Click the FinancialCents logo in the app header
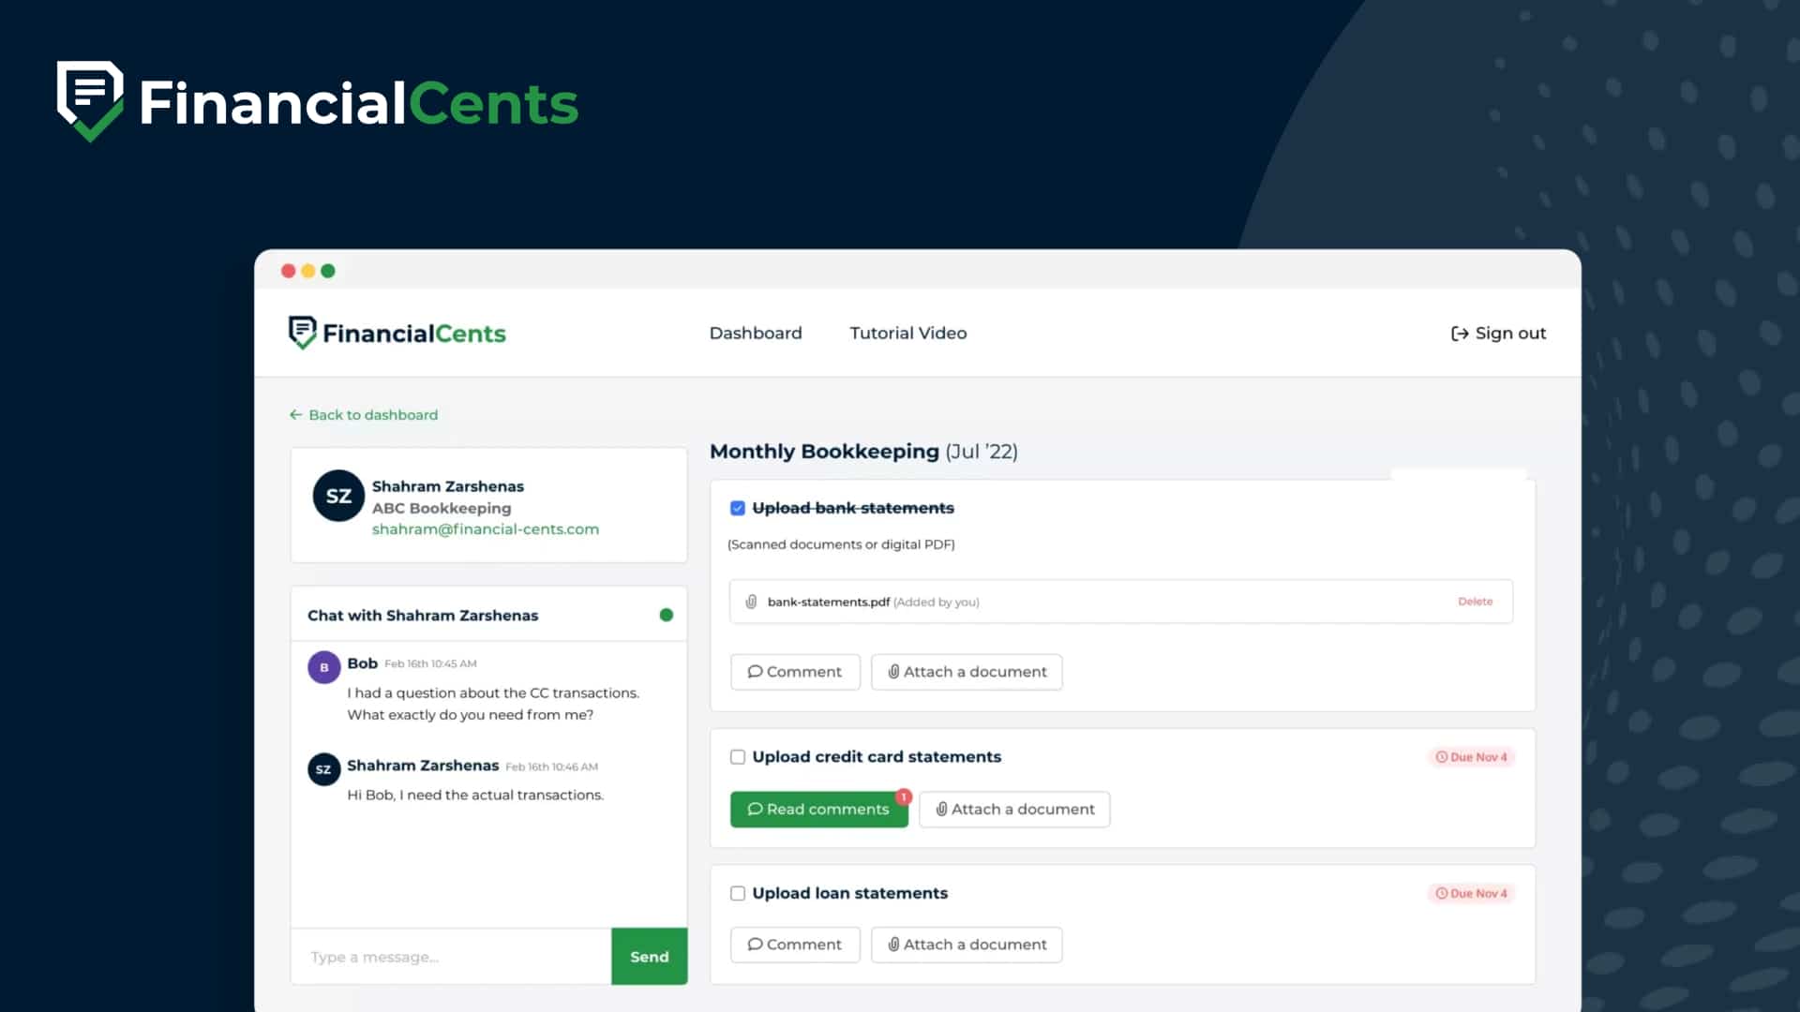 (x=397, y=333)
